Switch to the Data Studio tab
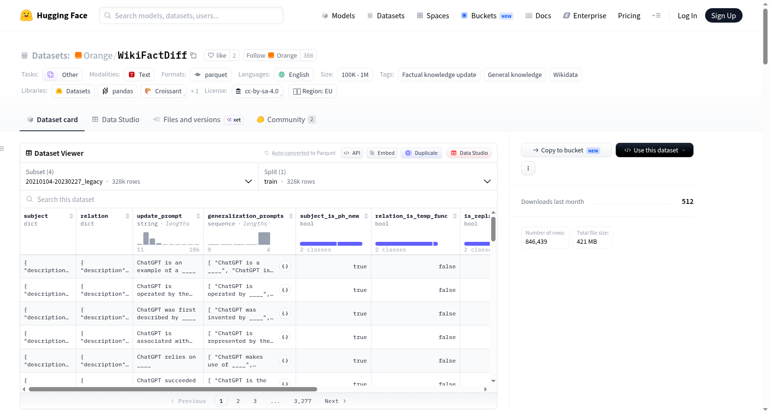This screenshot has height=414, width=769. [x=116, y=120]
